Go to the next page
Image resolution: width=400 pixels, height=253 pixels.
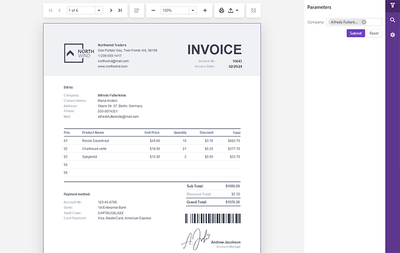(111, 11)
